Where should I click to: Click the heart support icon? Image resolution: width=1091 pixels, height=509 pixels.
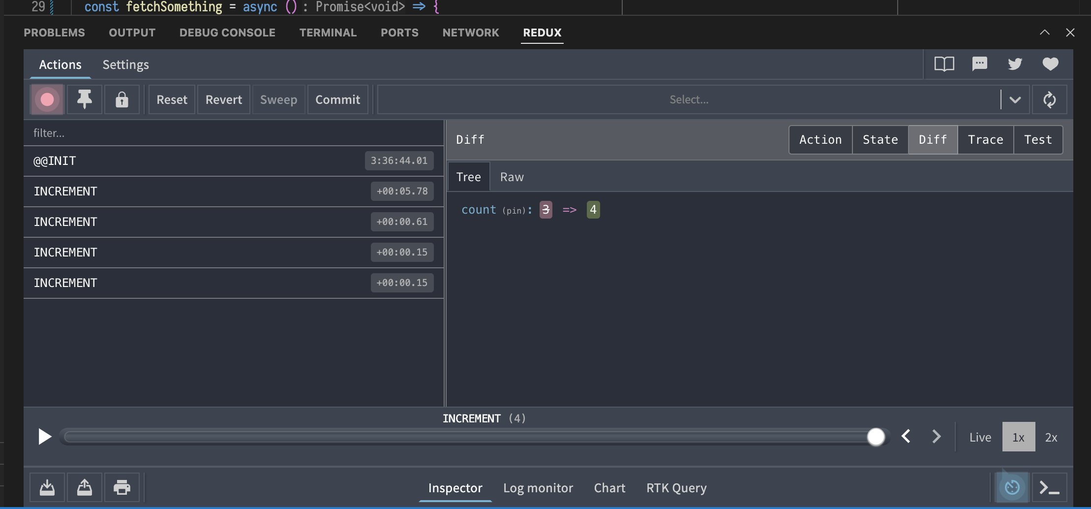[x=1050, y=64]
